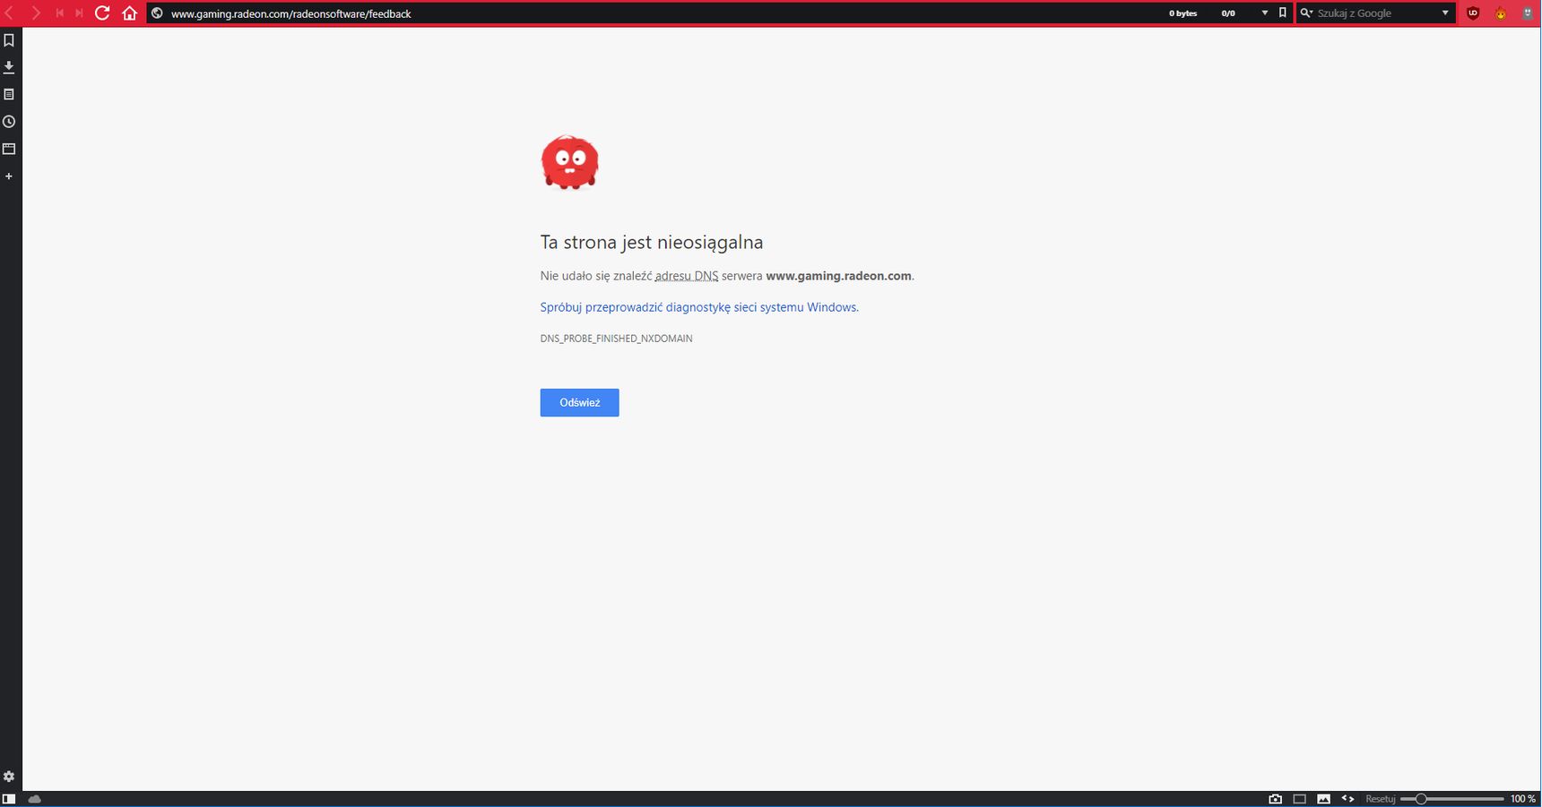Click the Szukaj z Google search field
The width and height of the screenshot is (1542, 807).
1376,13
